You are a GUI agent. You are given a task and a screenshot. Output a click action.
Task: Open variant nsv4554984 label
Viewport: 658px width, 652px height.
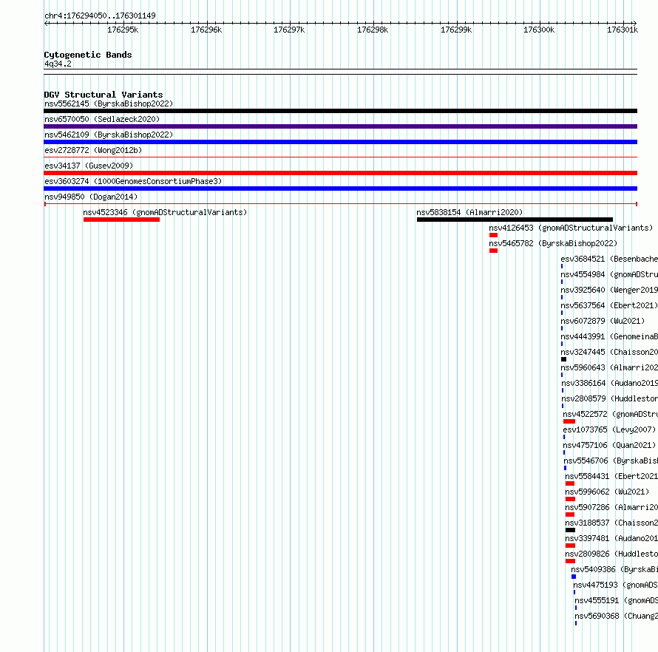(x=609, y=274)
